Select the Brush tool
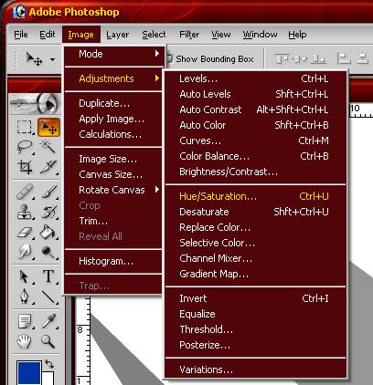 48,192
